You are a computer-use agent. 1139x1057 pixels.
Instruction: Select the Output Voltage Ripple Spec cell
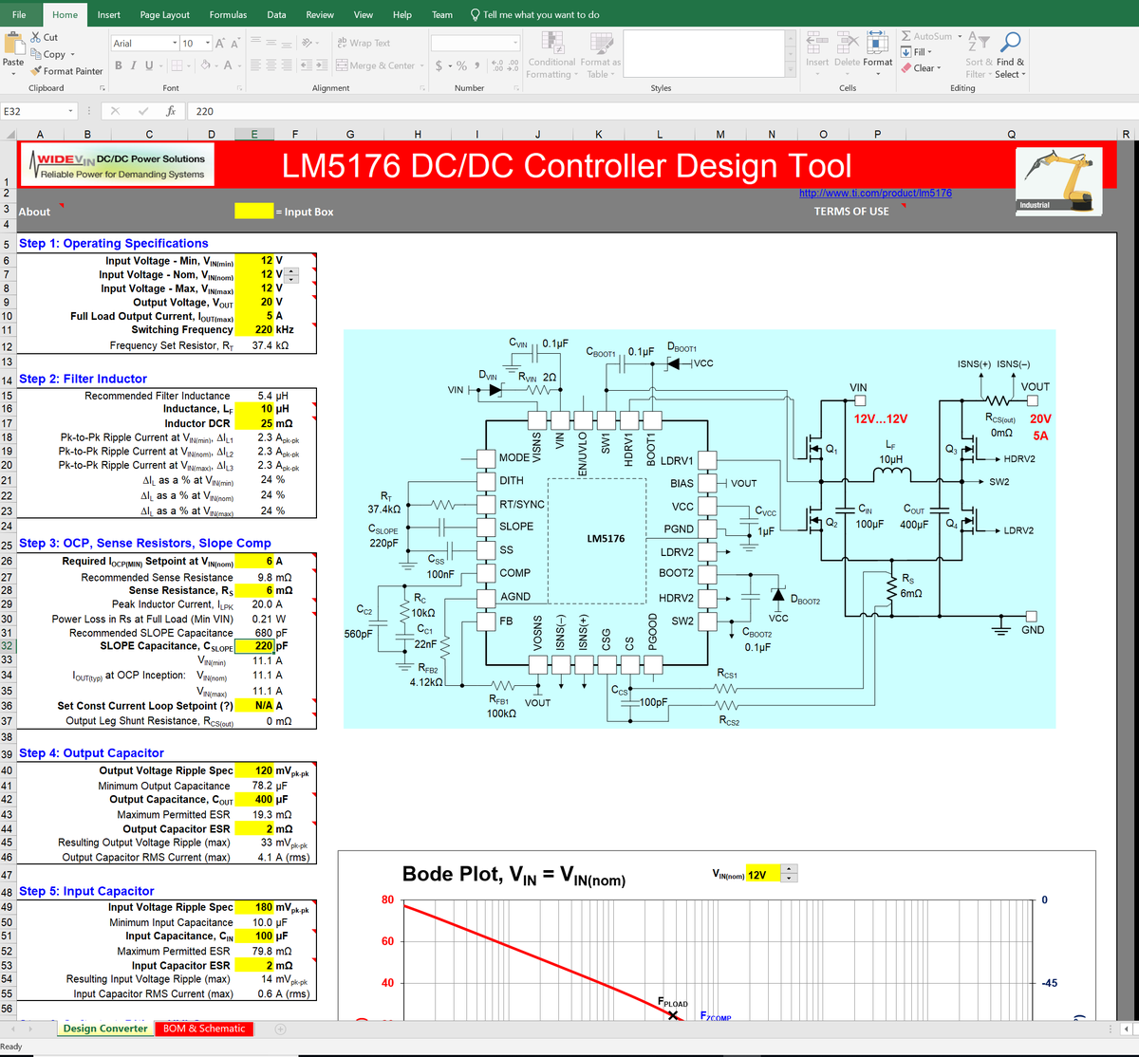pos(254,770)
